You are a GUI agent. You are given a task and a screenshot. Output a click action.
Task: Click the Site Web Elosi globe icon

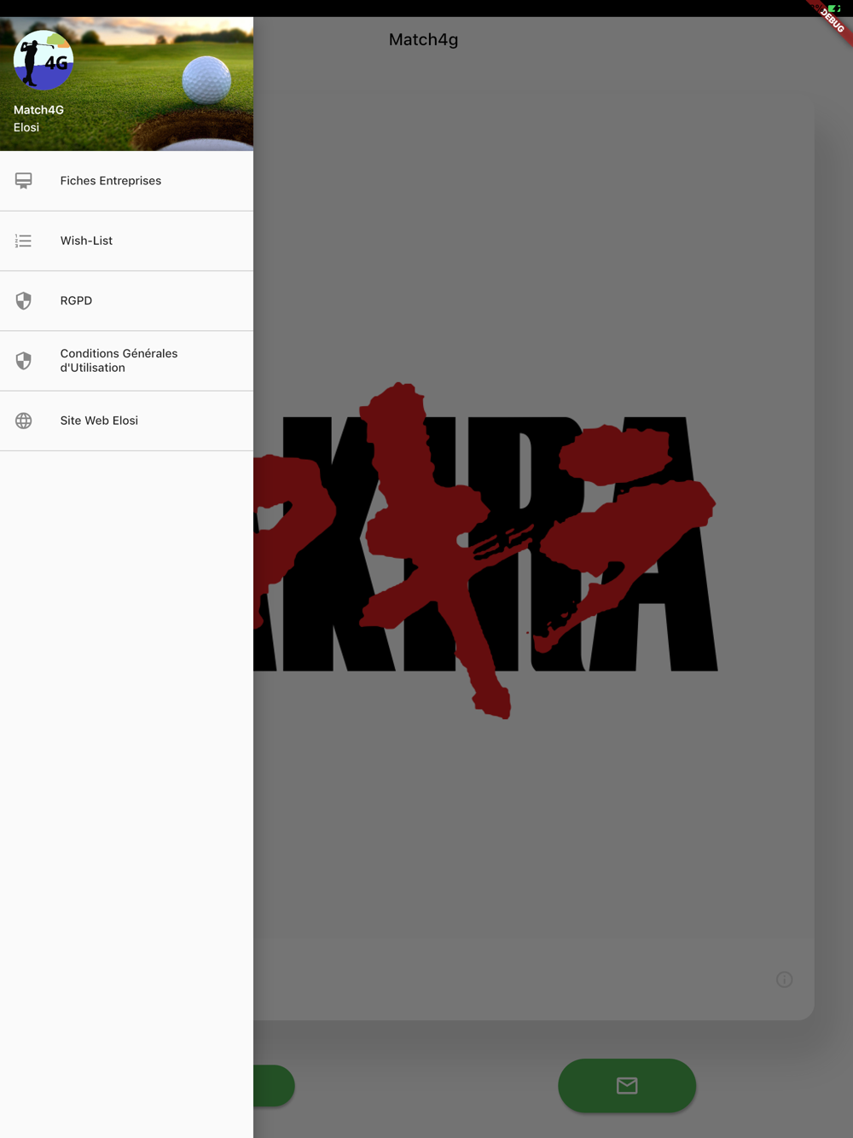click(x=24, y=421)
